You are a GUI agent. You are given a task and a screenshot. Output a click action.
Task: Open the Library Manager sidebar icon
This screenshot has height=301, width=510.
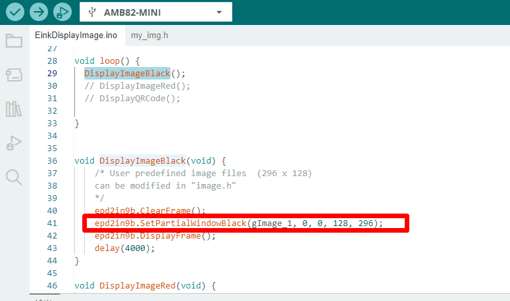click(x=14, y=109)
